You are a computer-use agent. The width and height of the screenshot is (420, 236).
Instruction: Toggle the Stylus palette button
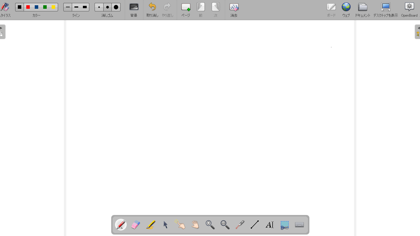[4, 9]
